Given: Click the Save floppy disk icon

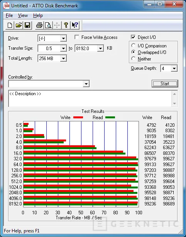Looking at the screenshot, I should (27, 25).
